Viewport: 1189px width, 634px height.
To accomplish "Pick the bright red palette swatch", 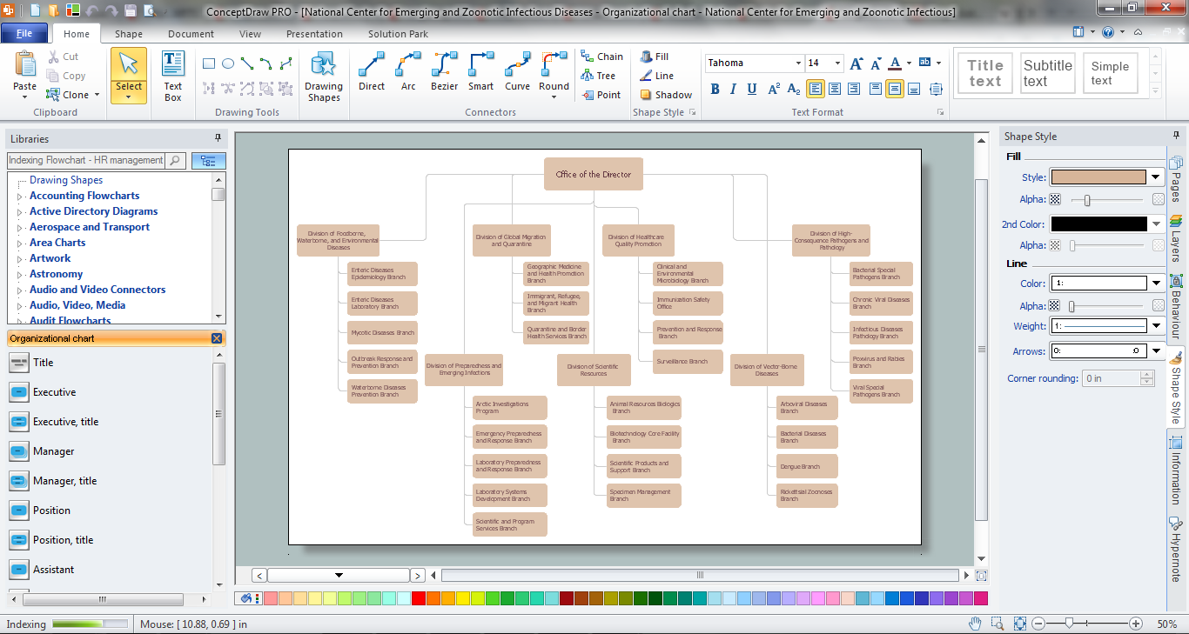I will tap(419, 598).
